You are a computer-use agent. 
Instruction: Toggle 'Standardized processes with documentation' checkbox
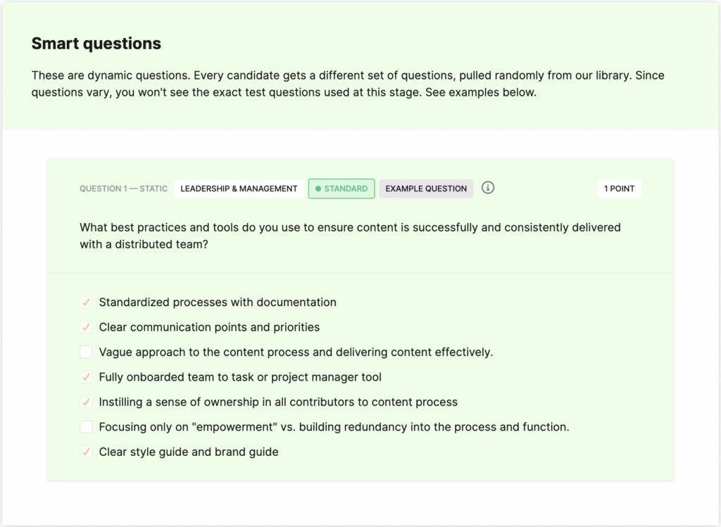click(x=86, y=303)
